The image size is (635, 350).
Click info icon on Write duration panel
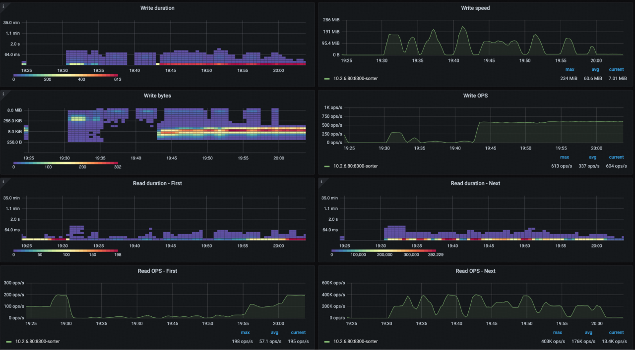pyautogui.click(x=3, y=6)
